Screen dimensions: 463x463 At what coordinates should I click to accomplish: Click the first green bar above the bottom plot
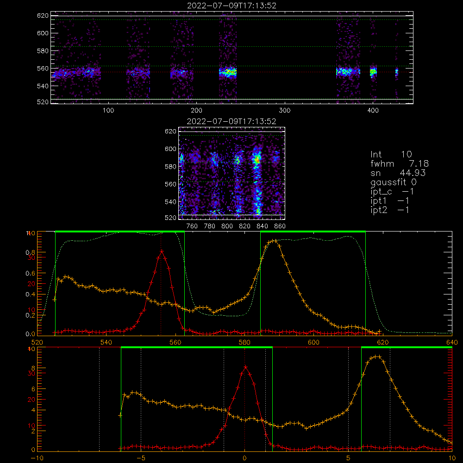[x=197, y=347]
